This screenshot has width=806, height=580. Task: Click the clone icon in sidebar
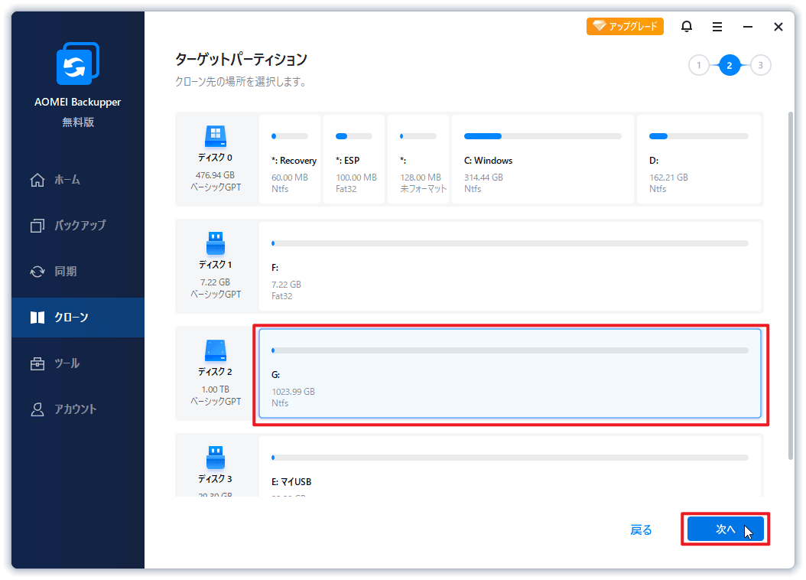pos(37,318)
